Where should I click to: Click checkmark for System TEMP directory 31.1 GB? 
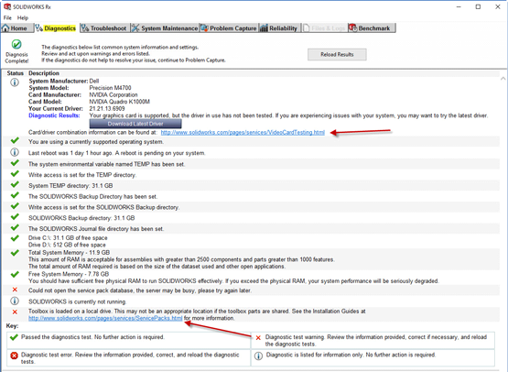15,184
